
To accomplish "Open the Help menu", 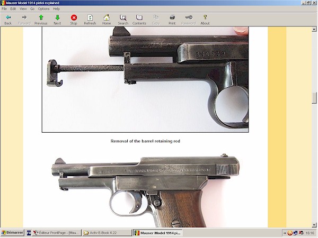I will tap(56, 8).
